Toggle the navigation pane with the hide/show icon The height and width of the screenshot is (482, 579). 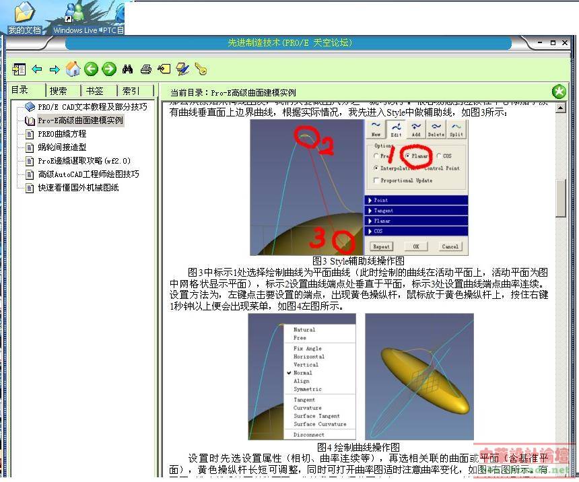click(x=19, y=69)
